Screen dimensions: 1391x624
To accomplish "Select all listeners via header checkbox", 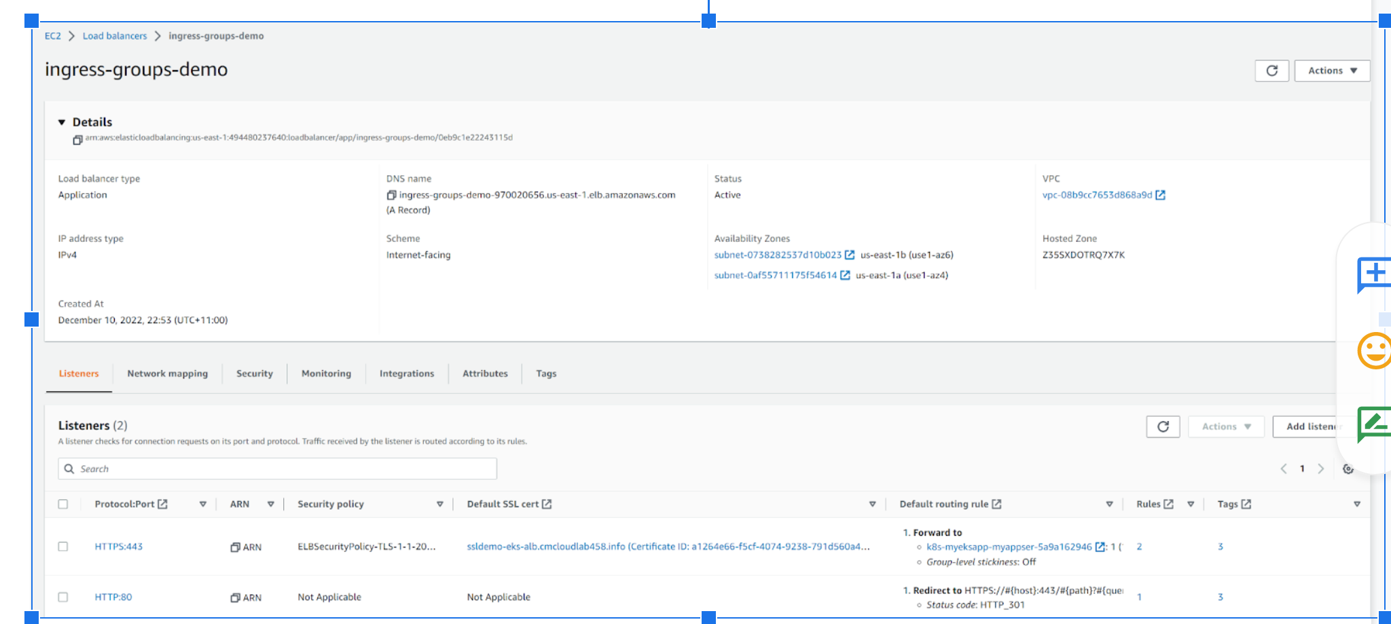I will click(63, 504).
